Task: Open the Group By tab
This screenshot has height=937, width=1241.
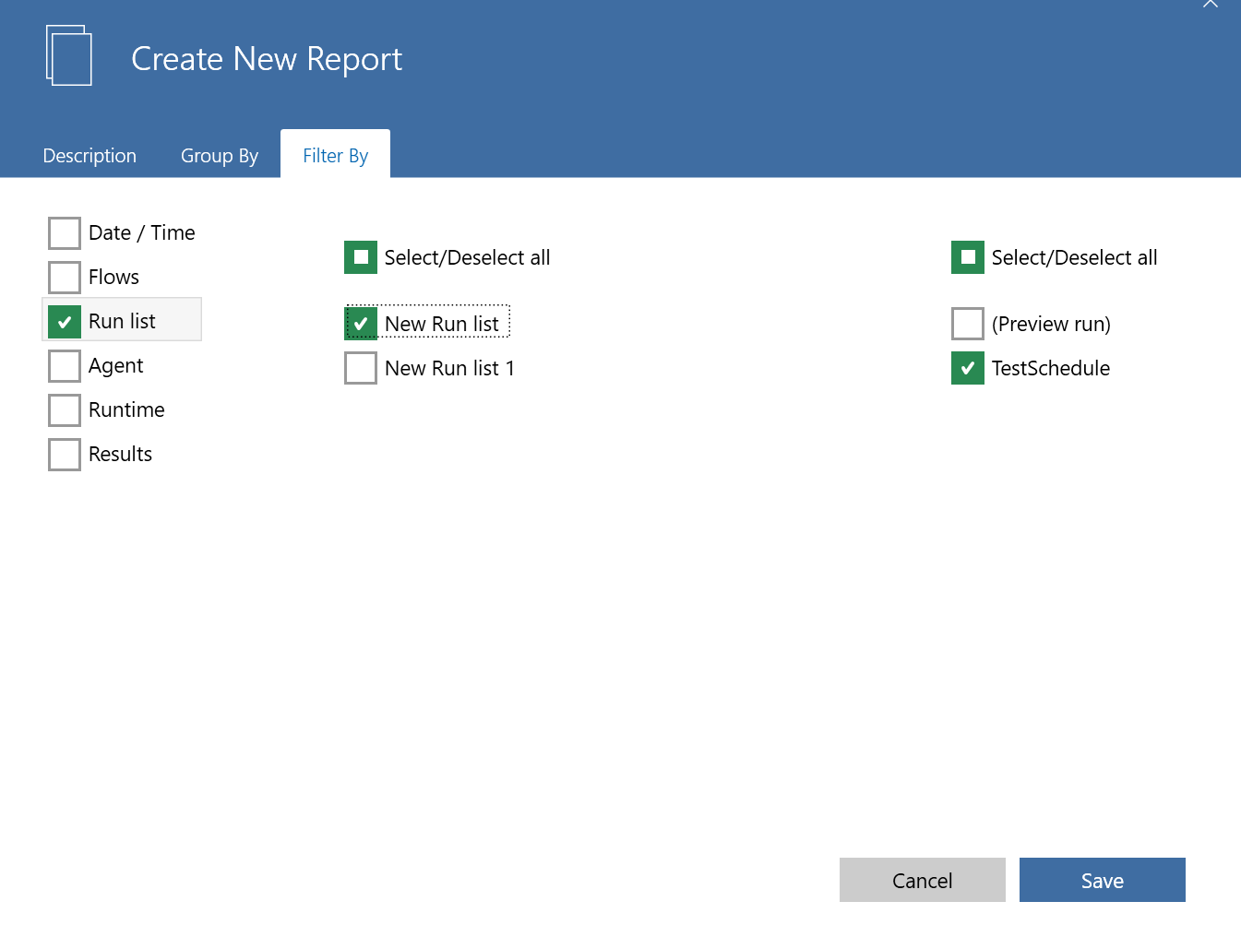Action: point(219,155)
